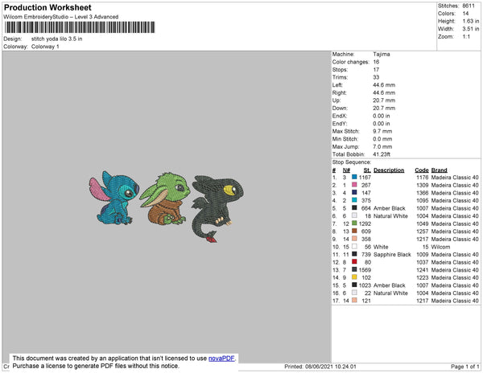Select the 'Production Worksheet' title
Screen dimensions: 483x373
tap(47, 7)
